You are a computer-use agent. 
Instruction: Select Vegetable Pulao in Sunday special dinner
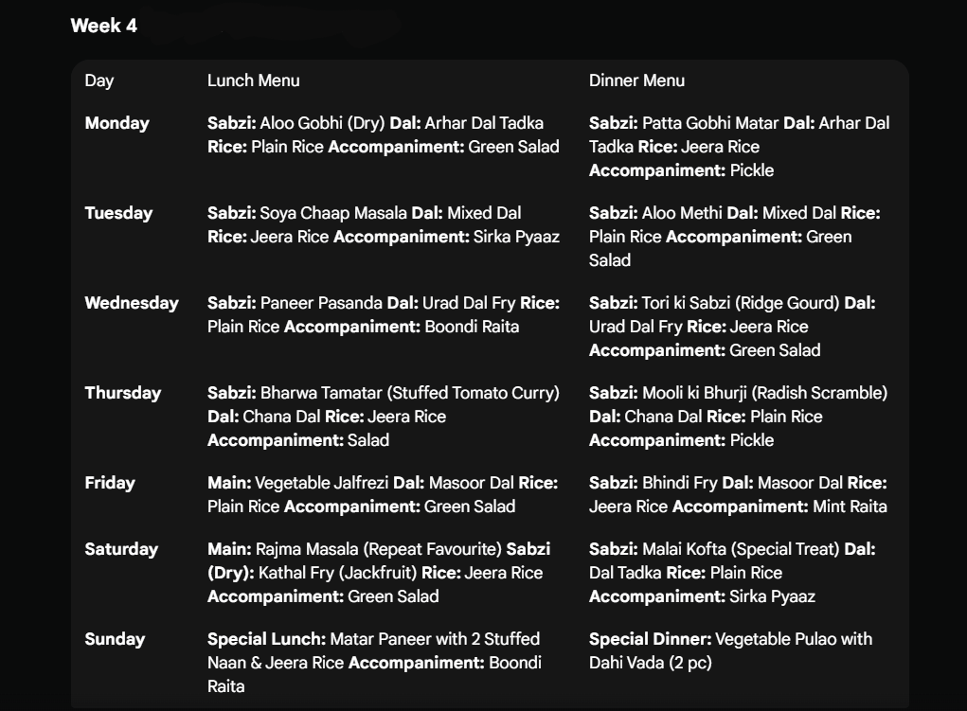[x=777, y=639]
